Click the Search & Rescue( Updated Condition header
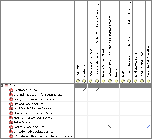Screen dimensions: 152x139 click(129, 40)
